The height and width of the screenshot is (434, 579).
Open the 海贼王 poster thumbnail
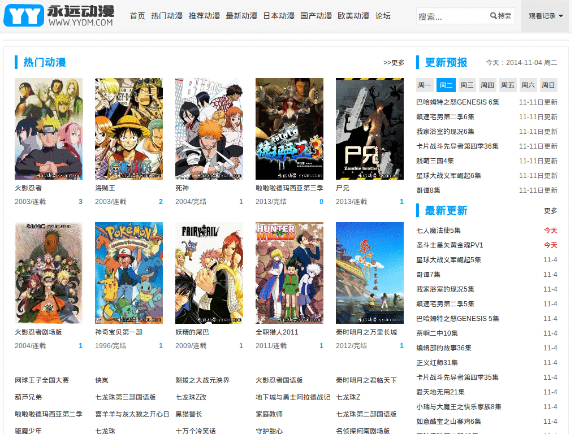(x=129, y=129)
